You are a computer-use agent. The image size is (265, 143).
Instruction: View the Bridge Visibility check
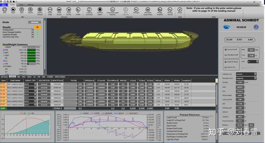(160, 11)
